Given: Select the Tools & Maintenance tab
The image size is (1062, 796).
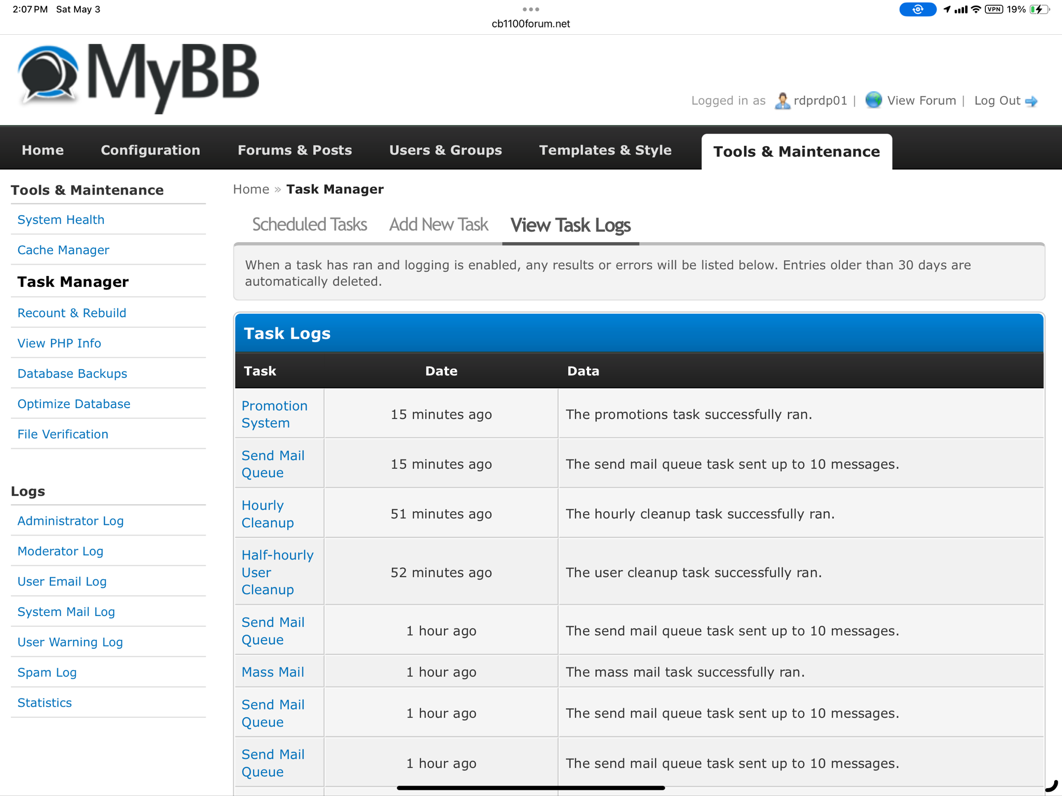Looking at the screenshot, I should (x=796, y=151).
